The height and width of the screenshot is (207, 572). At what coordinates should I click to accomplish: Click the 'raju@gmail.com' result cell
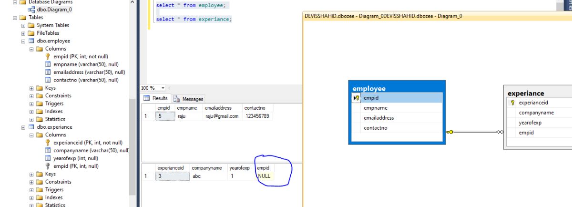pos(223,116)
